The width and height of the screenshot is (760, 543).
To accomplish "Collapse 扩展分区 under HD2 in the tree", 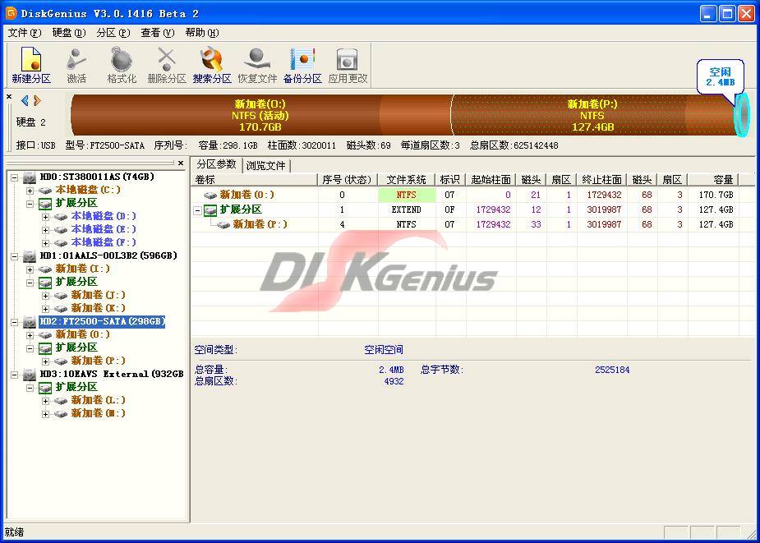I will coord(30,348).
